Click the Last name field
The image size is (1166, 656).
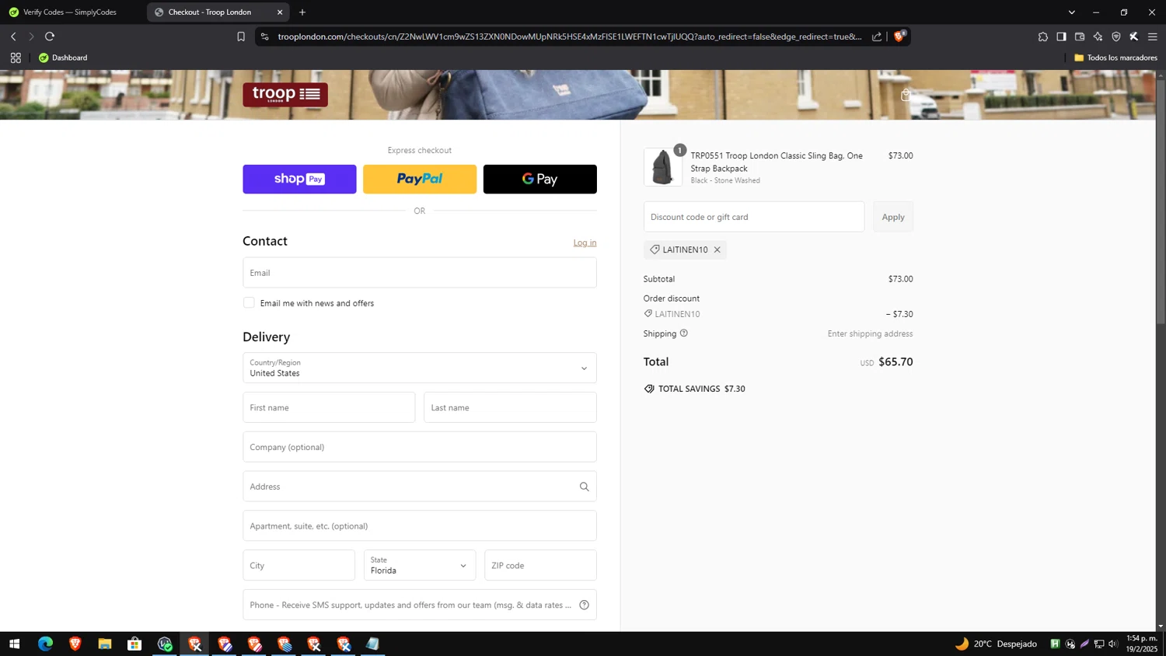coord(510,407)
